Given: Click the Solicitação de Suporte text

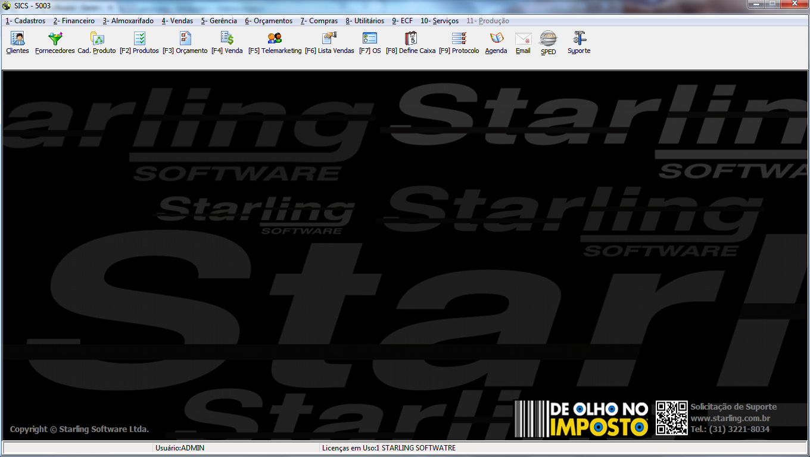Looking at the screenshot, I should click(x=734, y=407).
